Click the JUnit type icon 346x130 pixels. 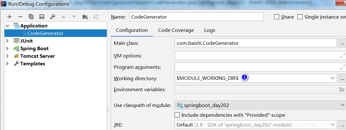pyautogui.click(x=16, y=41)
